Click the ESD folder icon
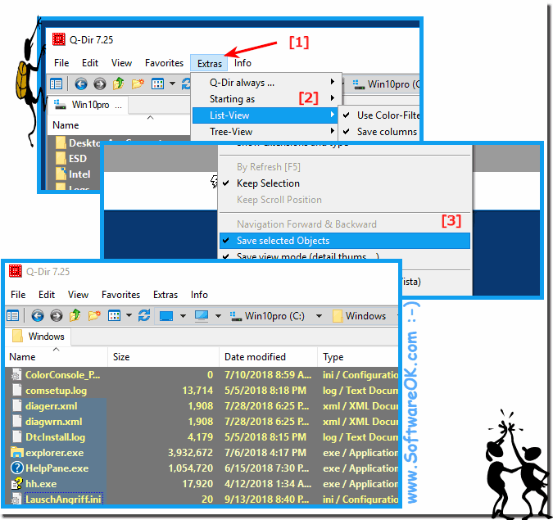Viewport: 553px width, 520px height. [x=61, y=158]
